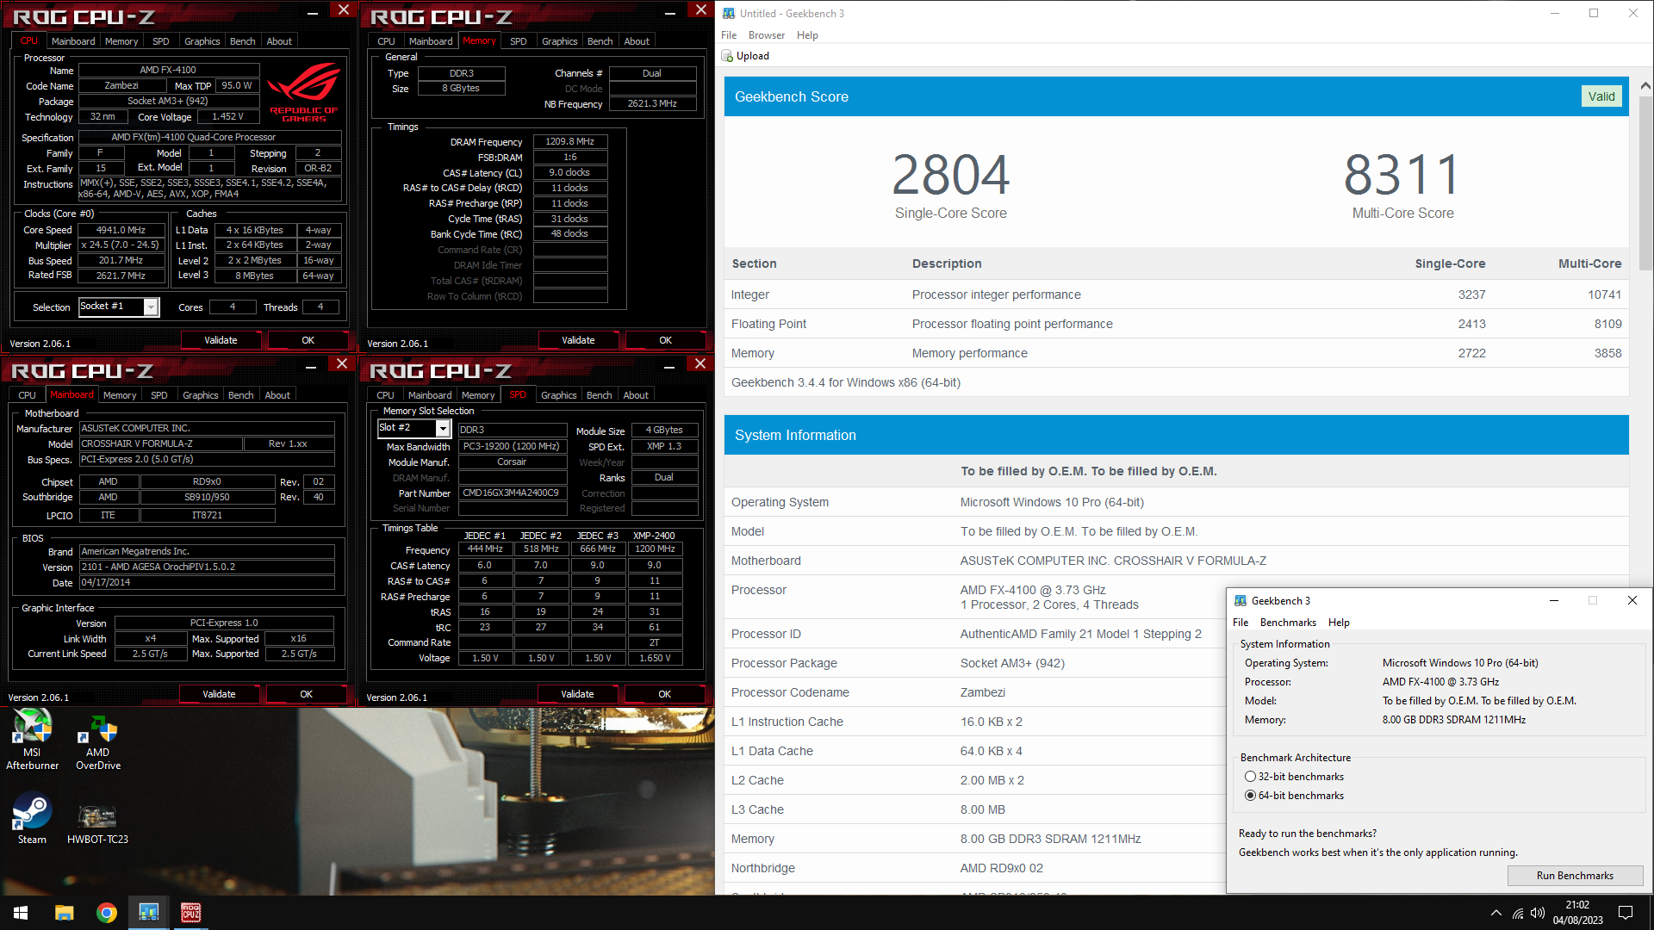The height and width of the screenshot is (930, 1654).
Task: Click Multi-Core Score 8311
Action: 1402,175
